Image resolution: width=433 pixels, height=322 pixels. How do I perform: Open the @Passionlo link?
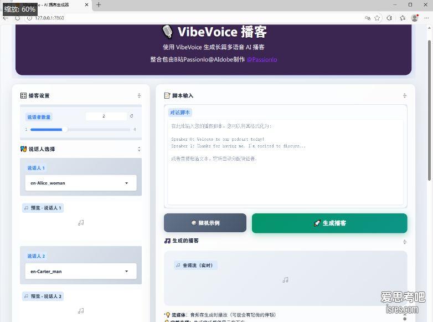[x=262, y=59]
